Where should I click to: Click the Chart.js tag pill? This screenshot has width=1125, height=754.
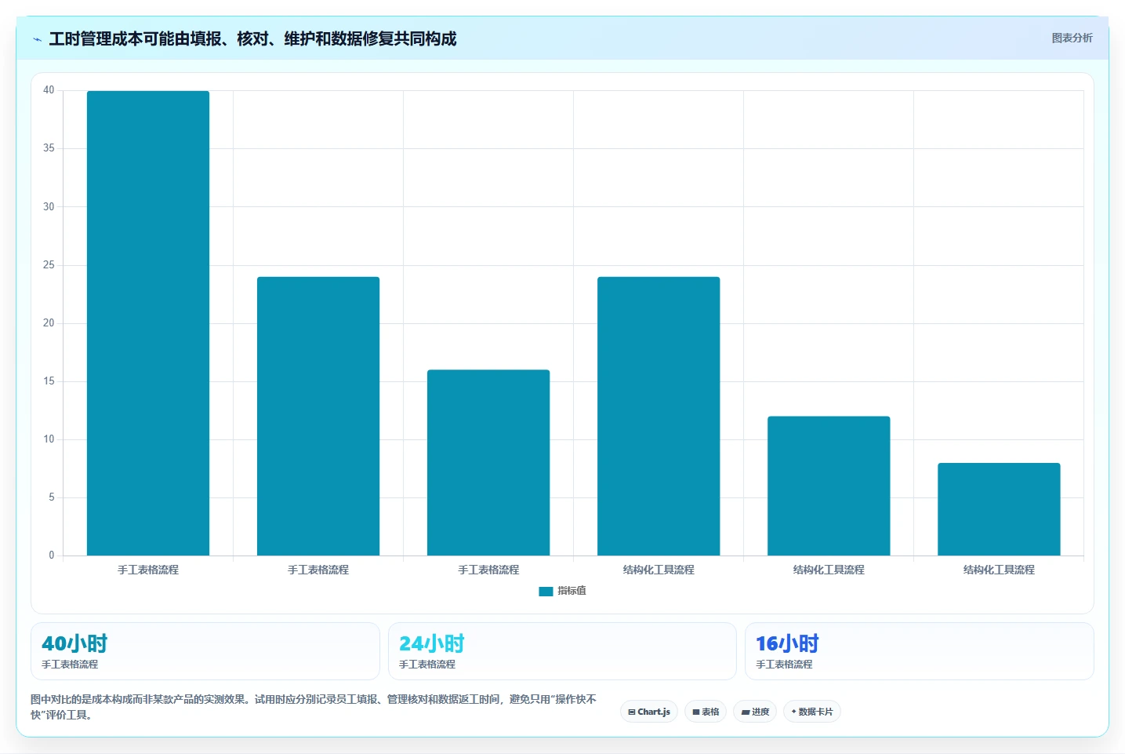point(649,712)
